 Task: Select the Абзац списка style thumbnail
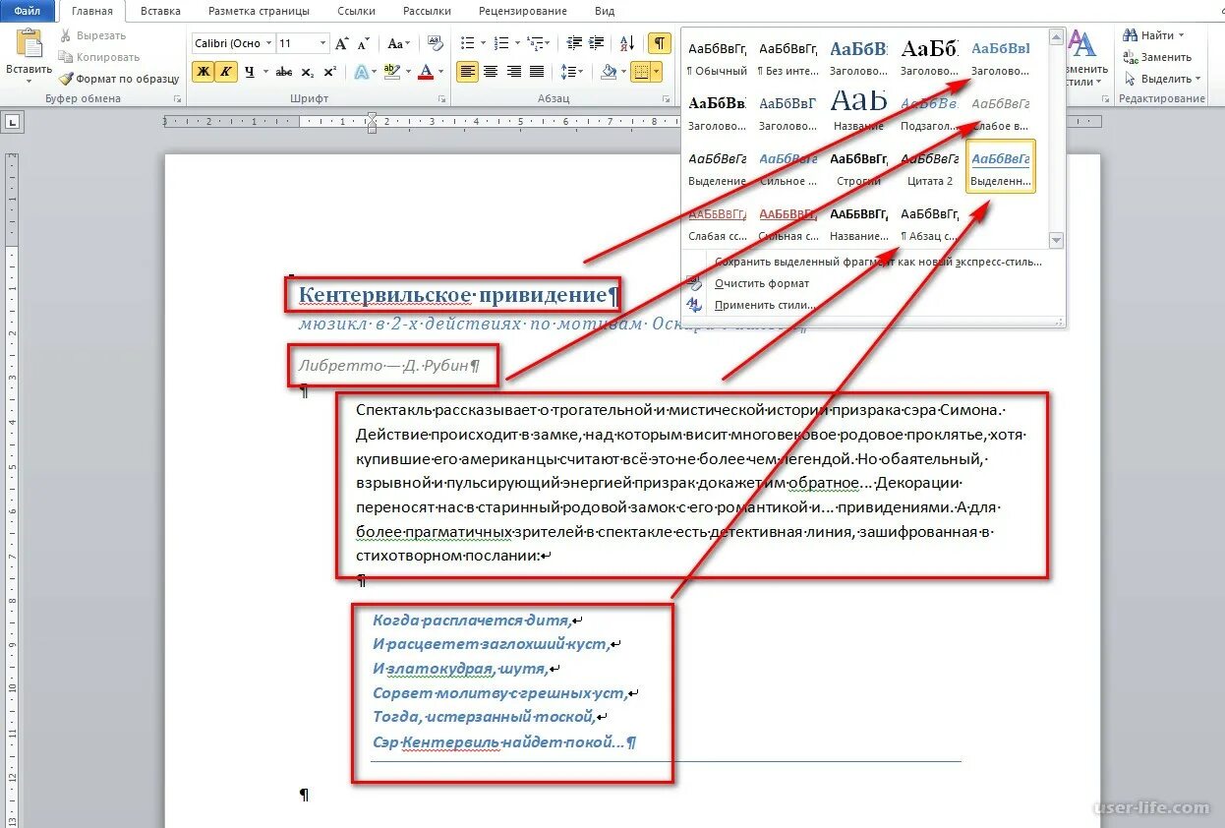pyautogui.click(x=929, y=222)
